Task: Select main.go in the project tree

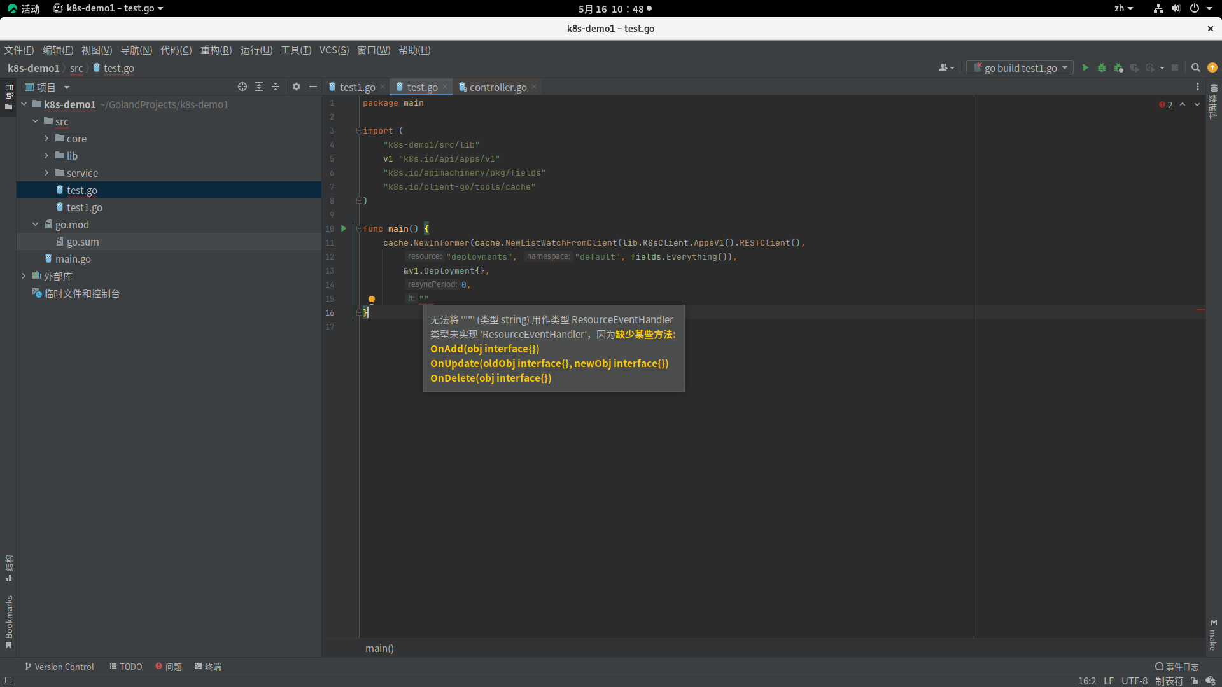Action: [73, 259]
